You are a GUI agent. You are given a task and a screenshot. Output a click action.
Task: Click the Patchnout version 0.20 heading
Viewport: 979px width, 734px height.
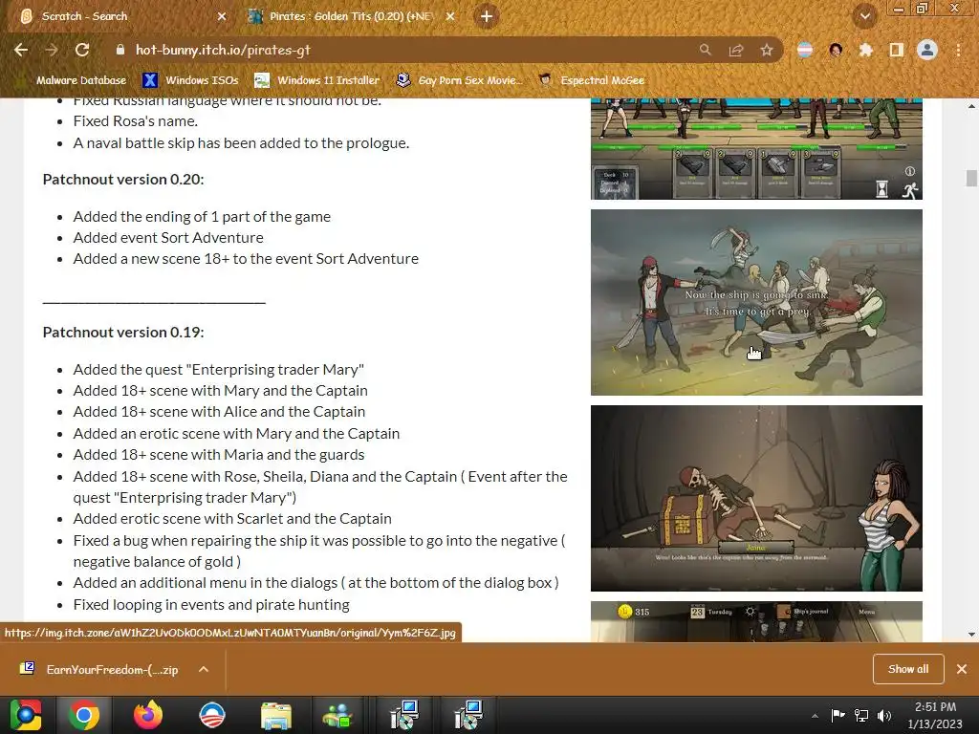click(x=123, y=179)
